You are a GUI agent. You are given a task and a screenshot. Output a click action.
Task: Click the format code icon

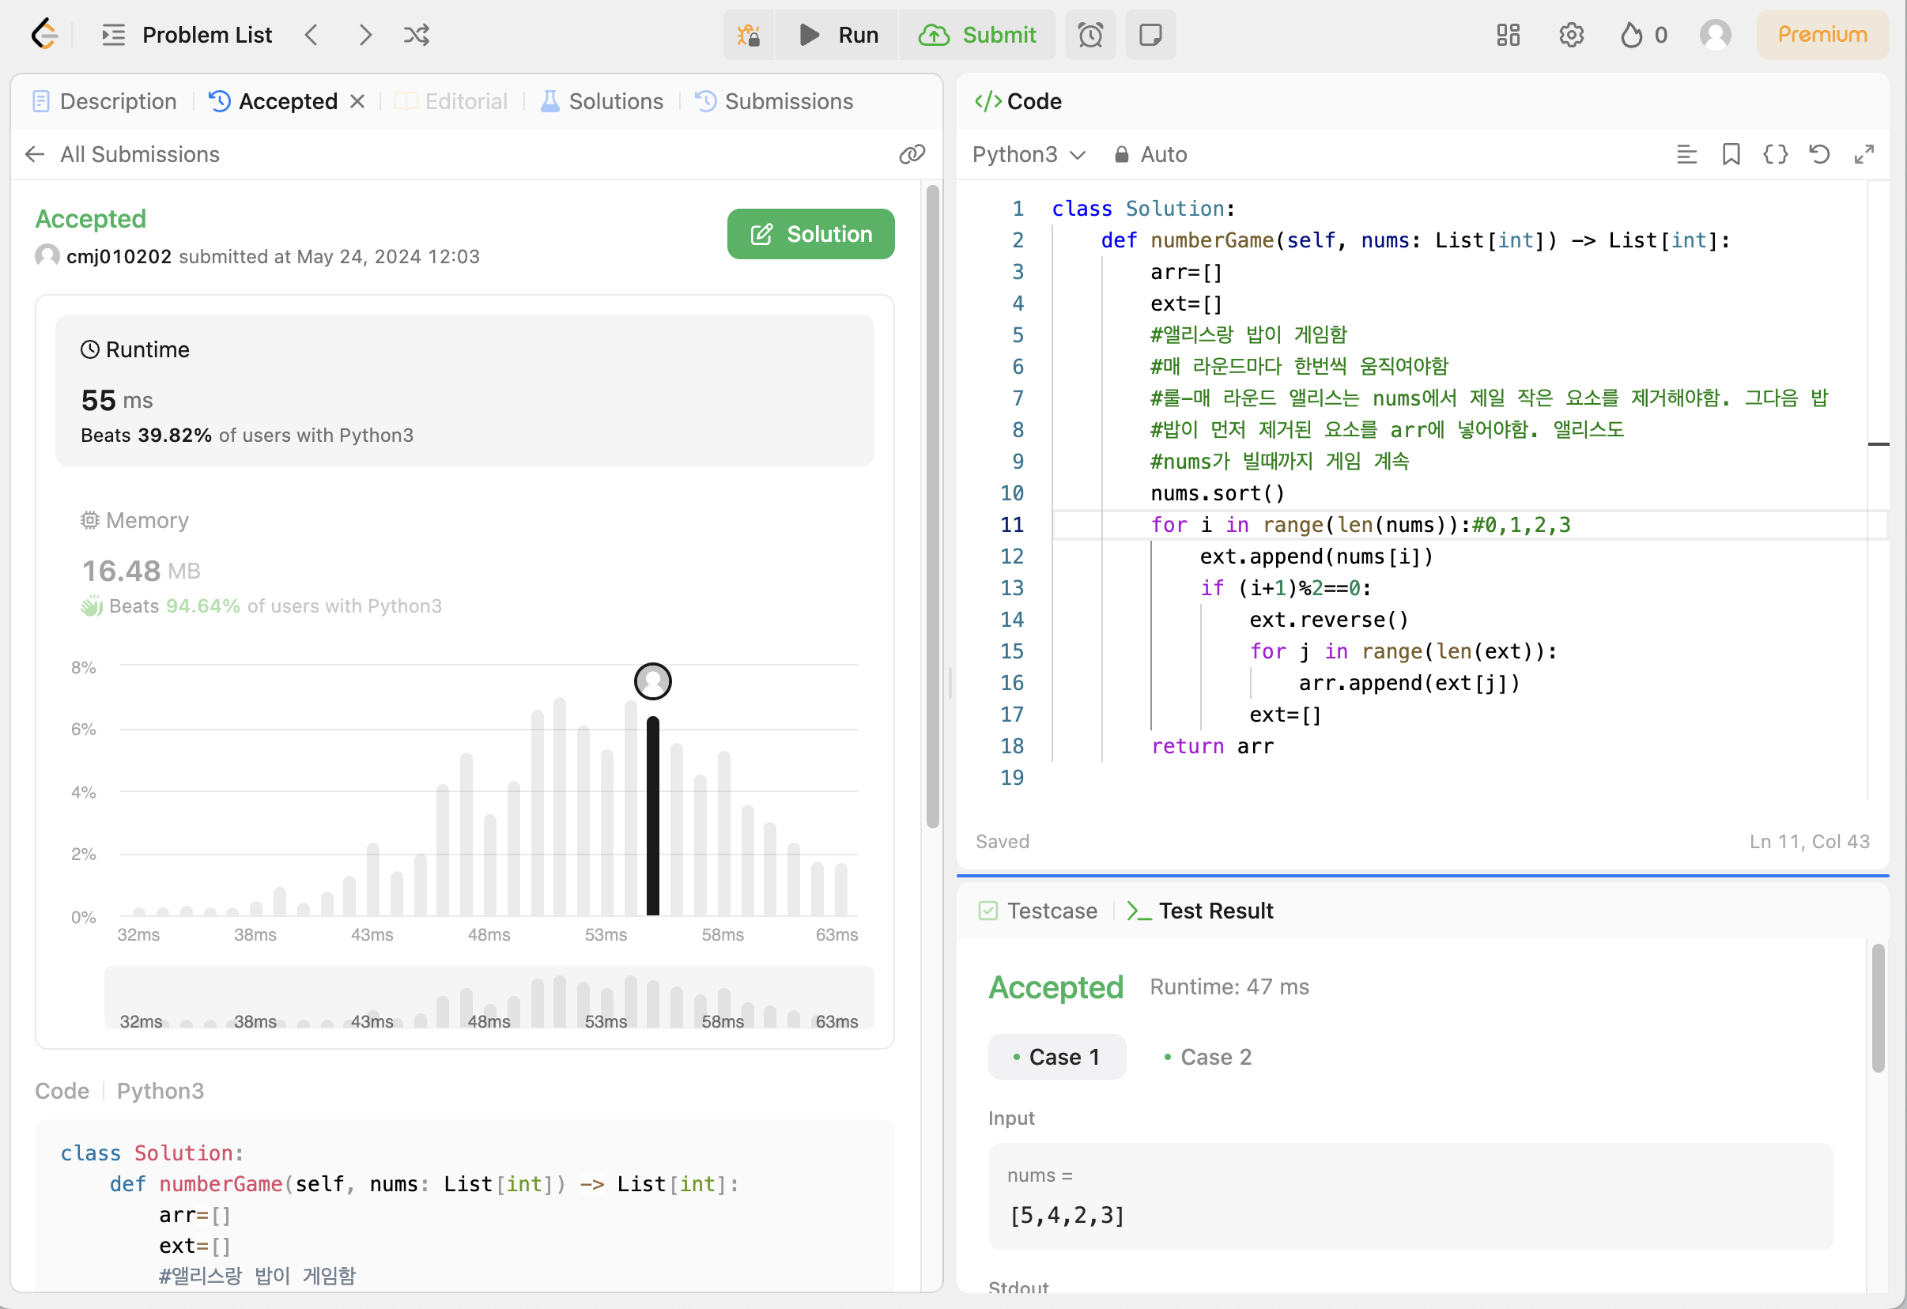tap(1686, 154)
